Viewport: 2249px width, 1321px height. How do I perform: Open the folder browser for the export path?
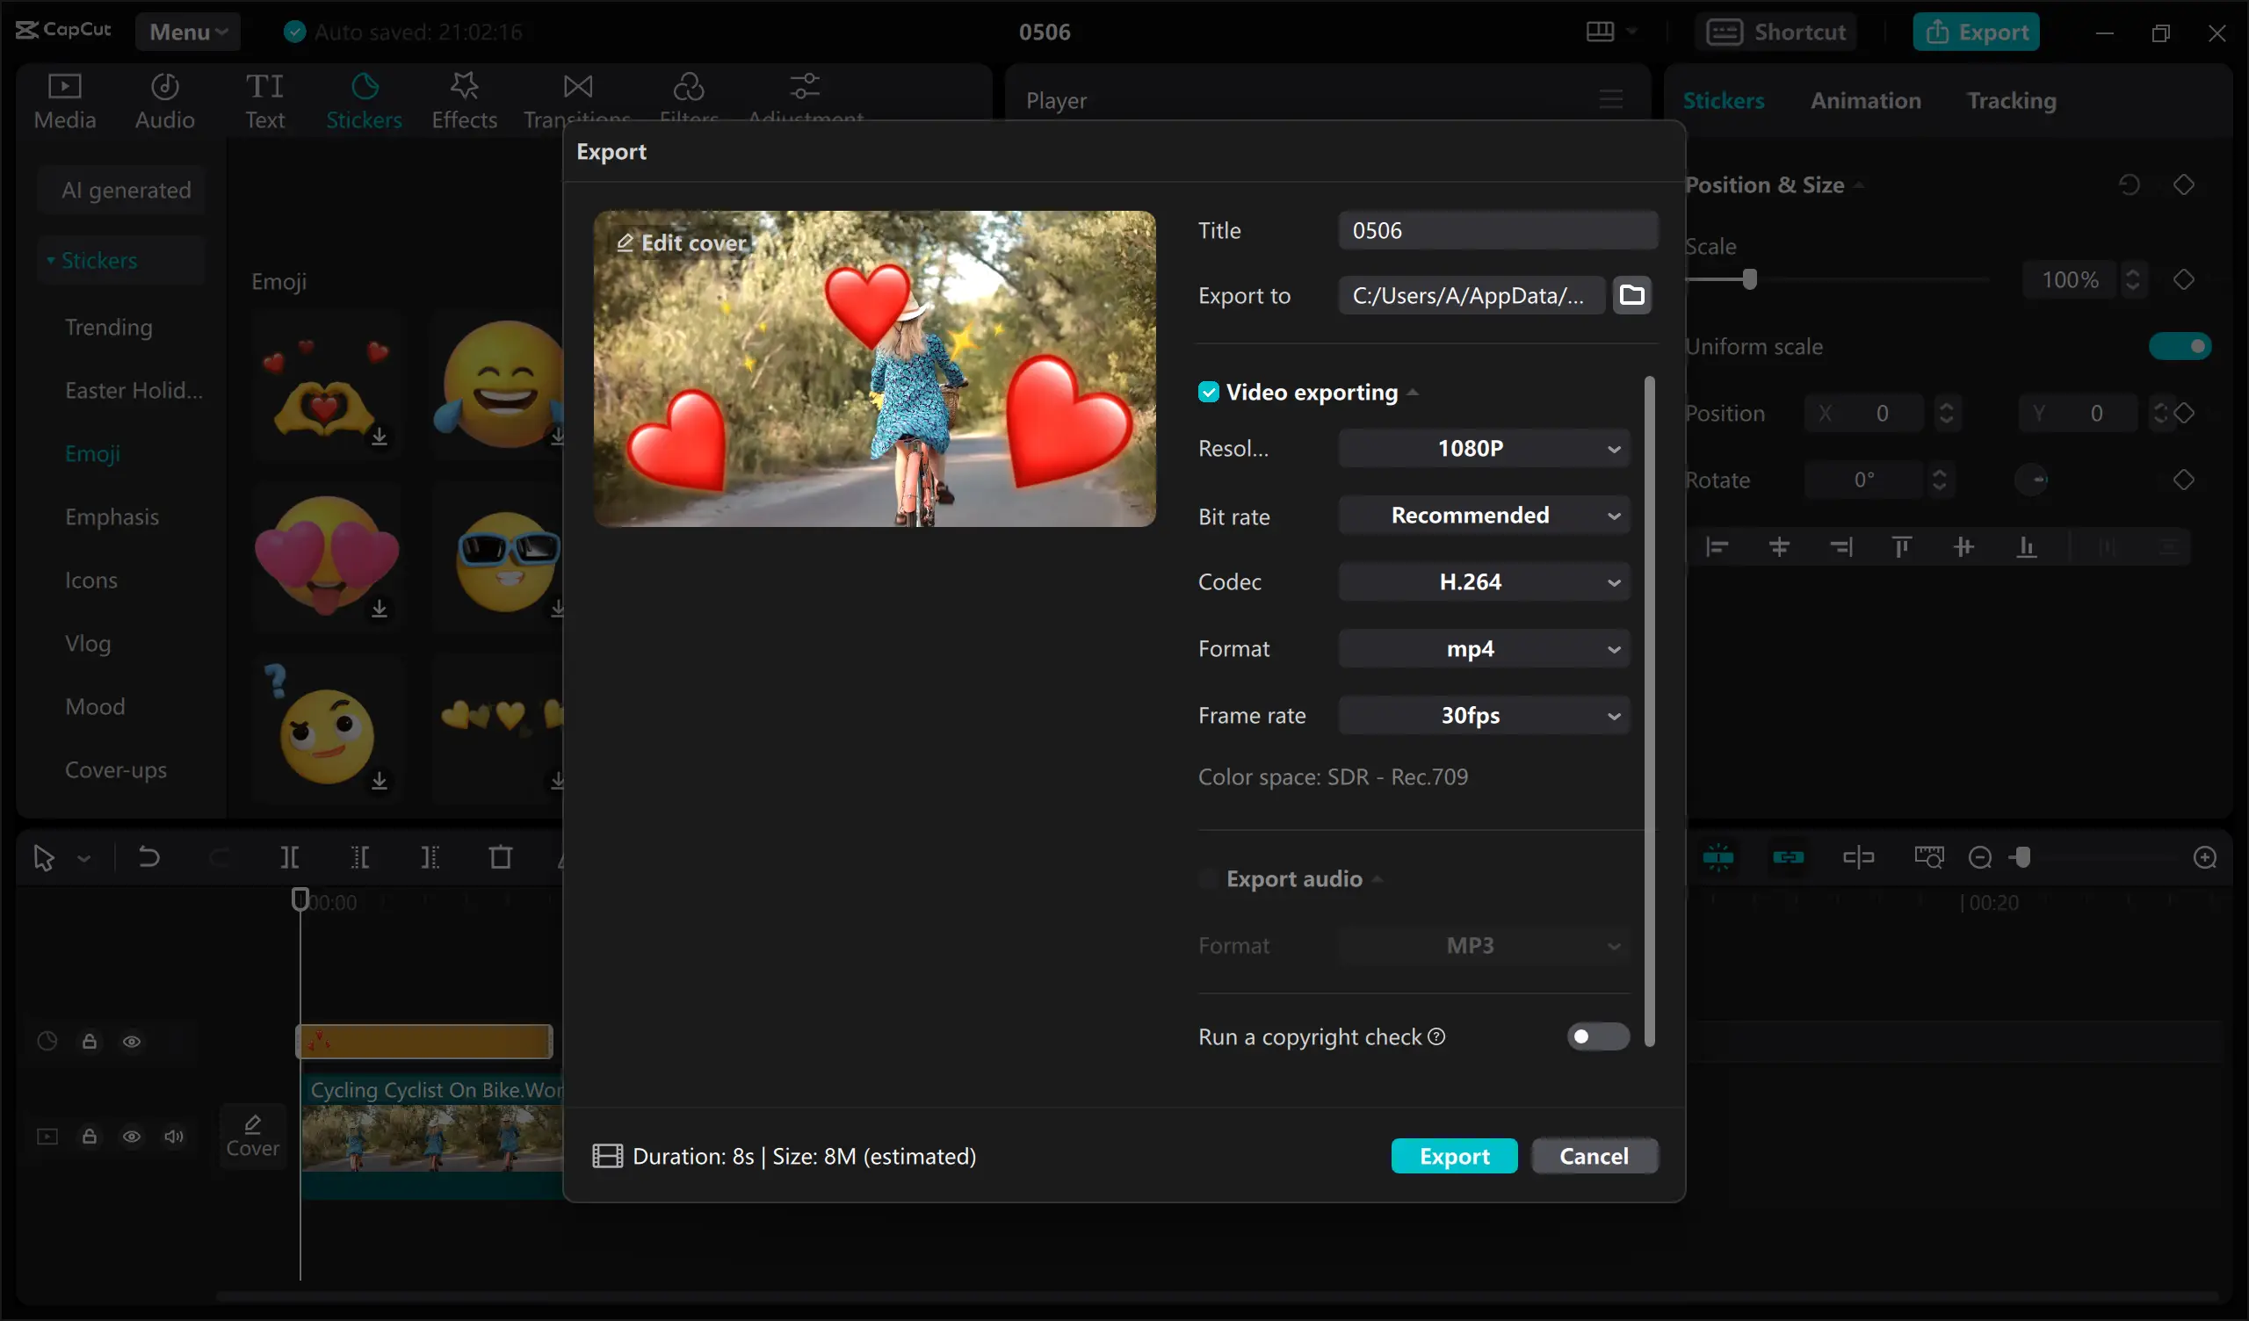[1632, 294]
